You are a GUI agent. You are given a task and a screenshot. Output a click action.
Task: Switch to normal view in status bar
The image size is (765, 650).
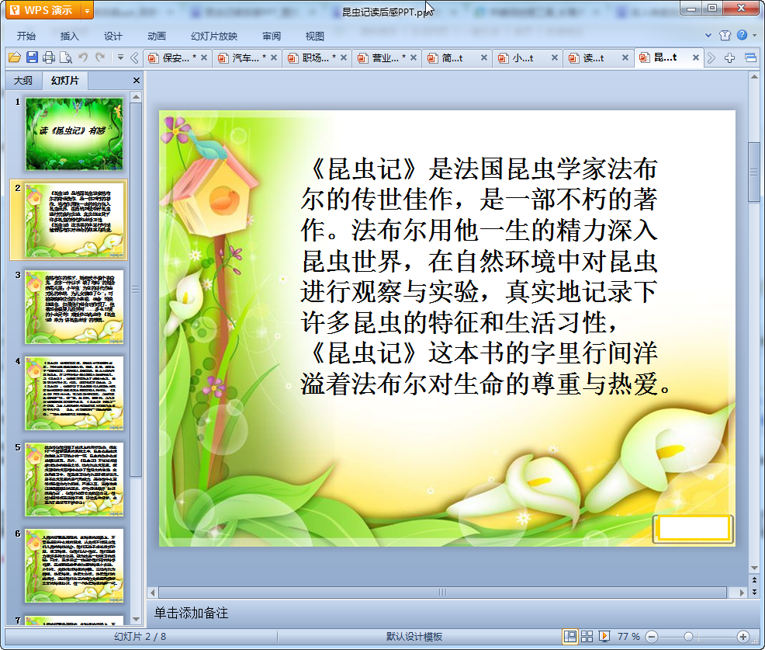(x=569, y=636)
